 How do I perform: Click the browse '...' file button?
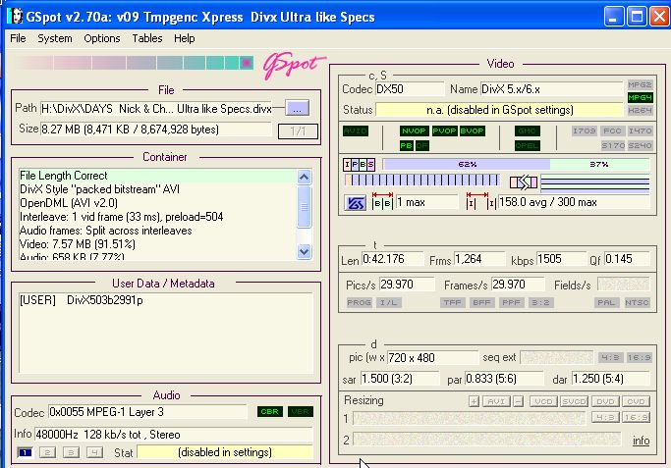pyautogui.click(x=297, y=109)
